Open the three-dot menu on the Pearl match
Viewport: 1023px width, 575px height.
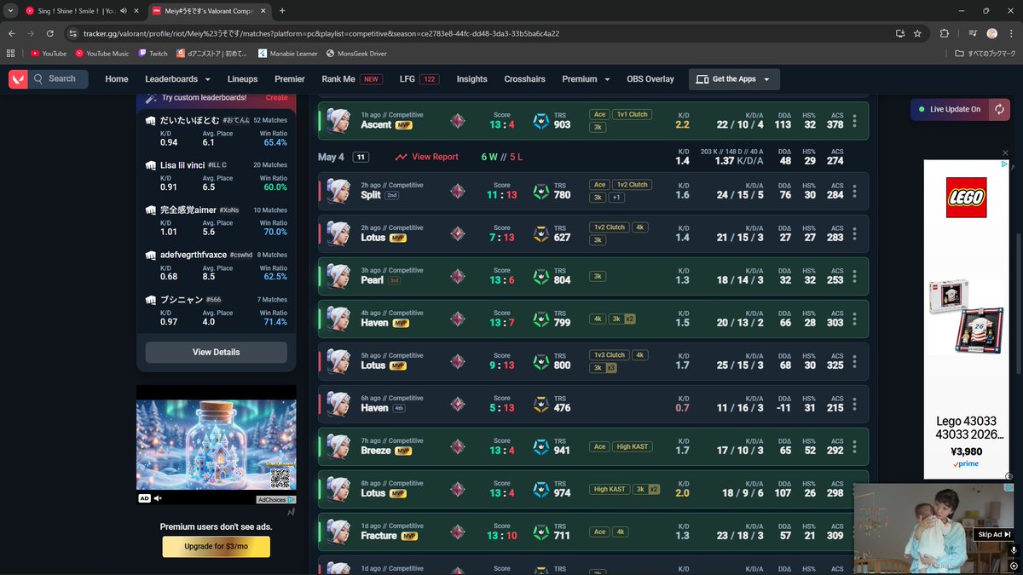(855, 277)
